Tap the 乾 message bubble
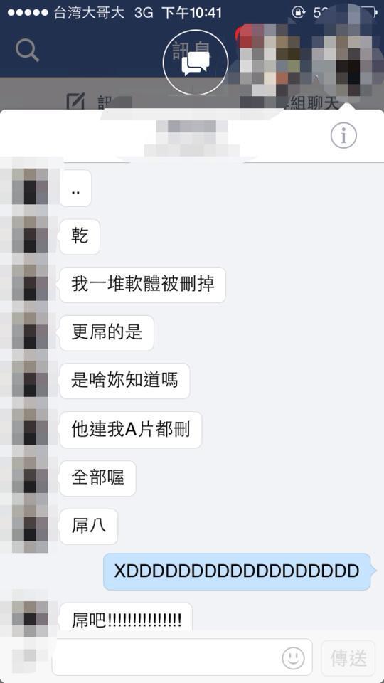Image resolution: width=384 pixels, height=683 pixels. 80,237
